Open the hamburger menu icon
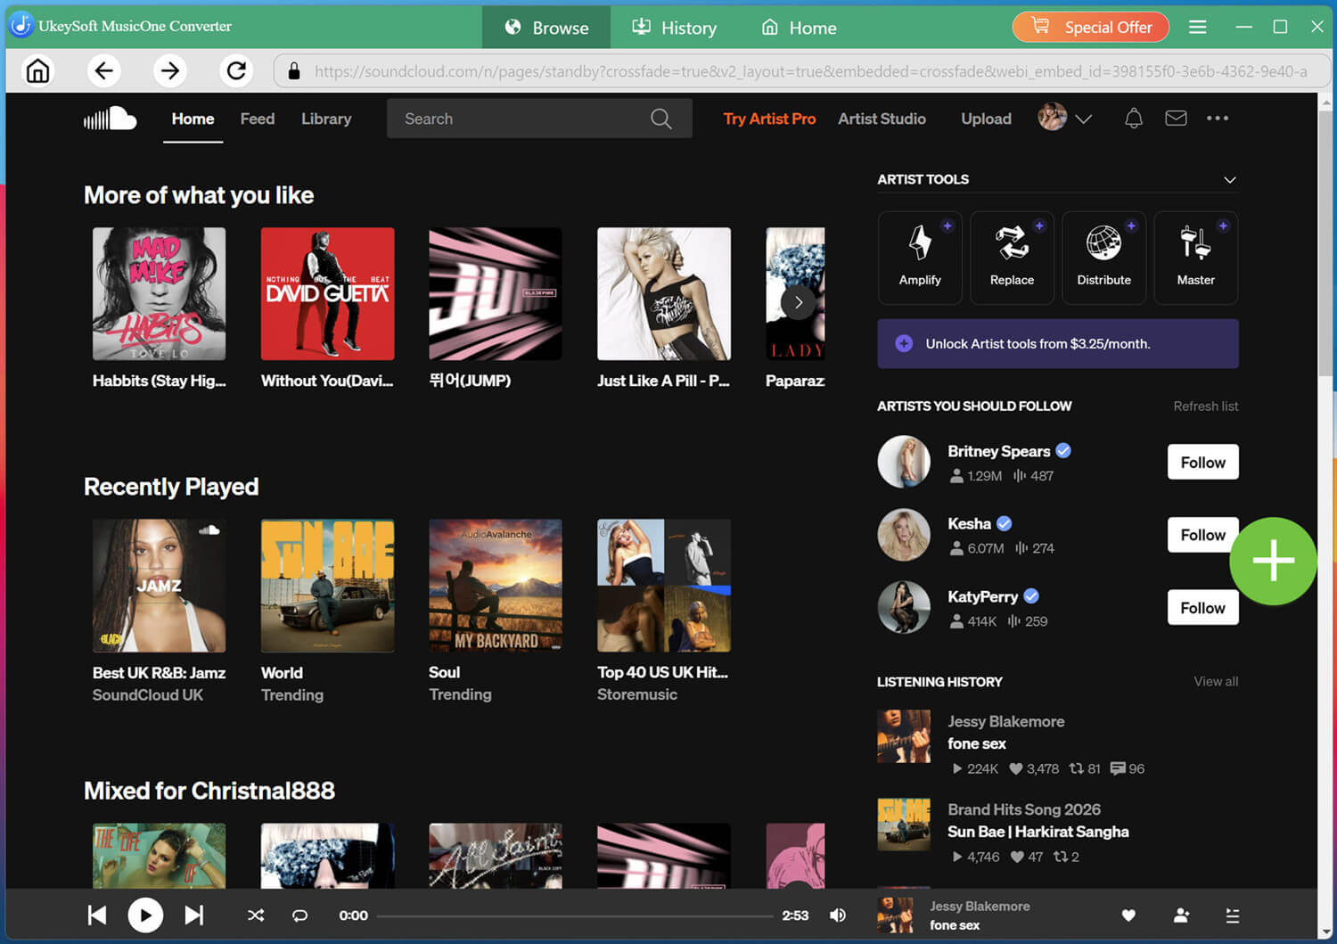 [1198, 27]
